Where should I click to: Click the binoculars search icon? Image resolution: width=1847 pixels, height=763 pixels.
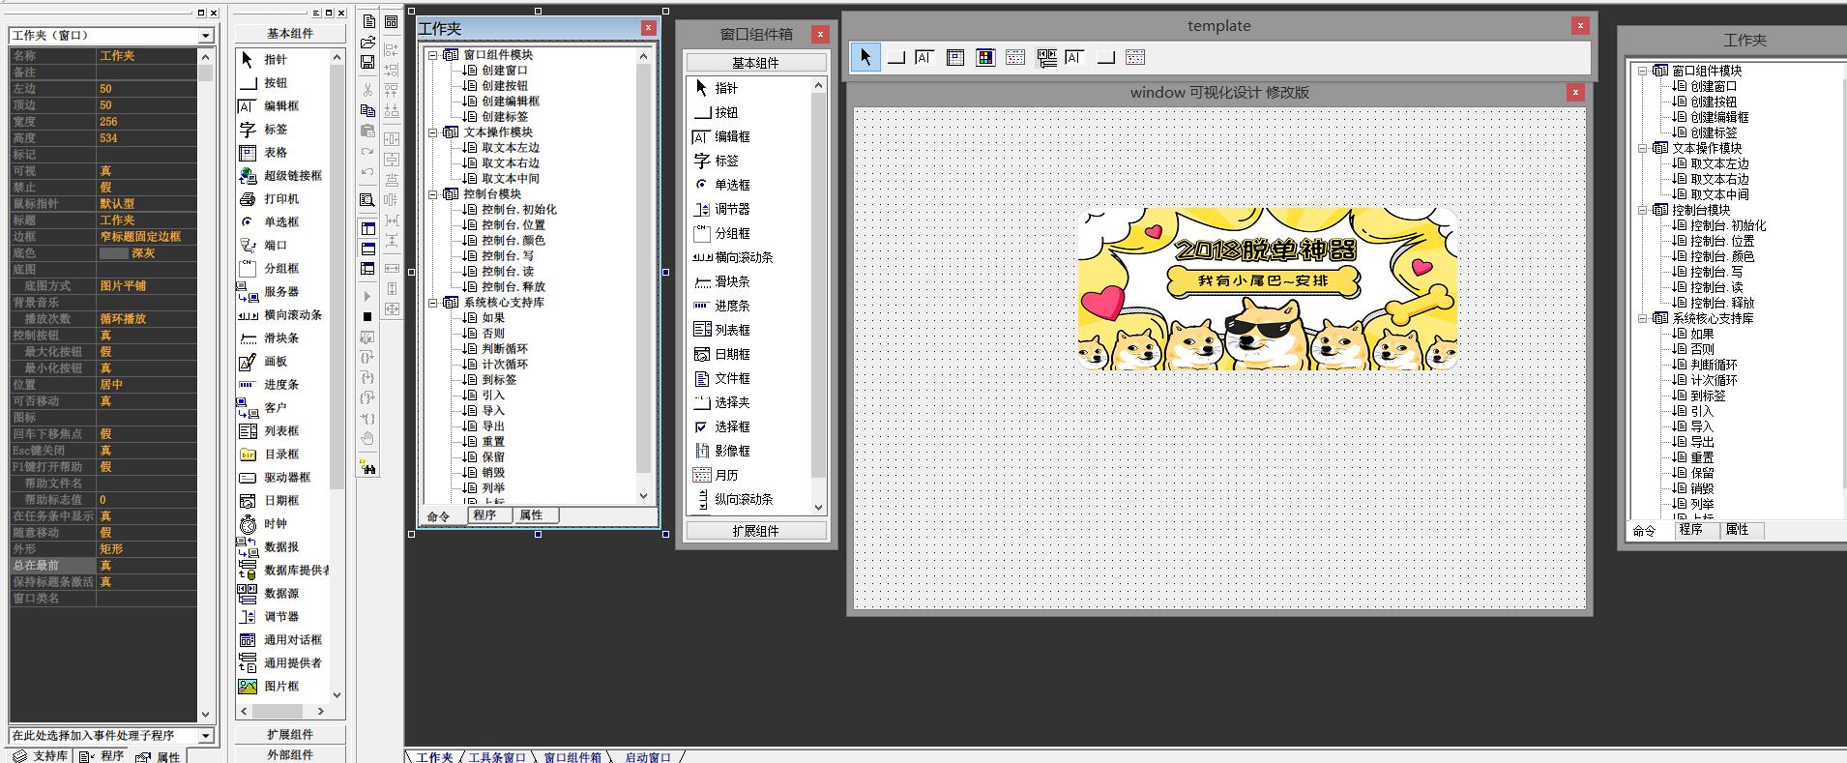[x=367, y=468]
